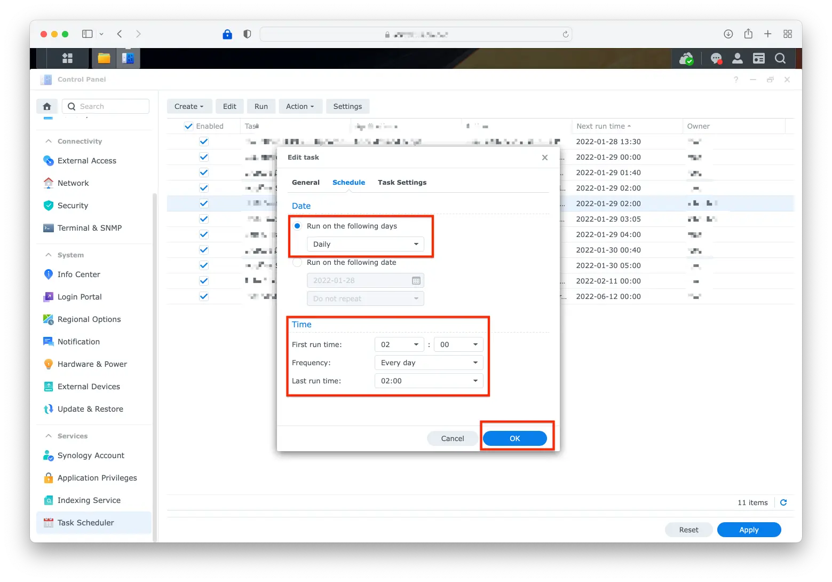Click the user account options icon

[738, 59]
